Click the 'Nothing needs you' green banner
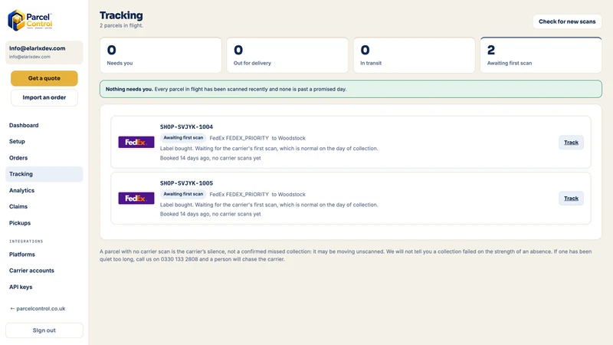Image resolution: width=613 pixels, height=345 pixels. (x=351, y=89)
